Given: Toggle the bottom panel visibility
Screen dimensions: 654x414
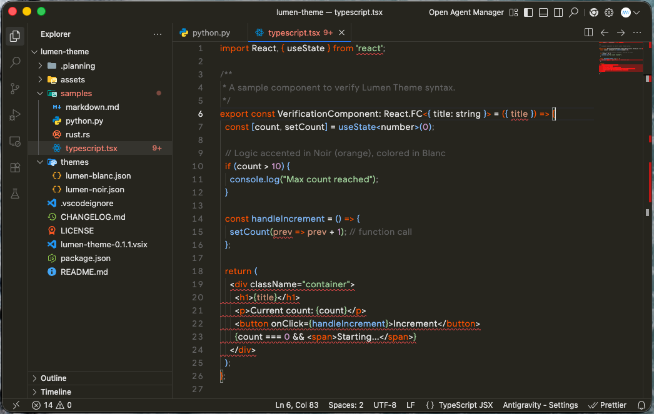Looking at the screenshot, I should (543, 12).
